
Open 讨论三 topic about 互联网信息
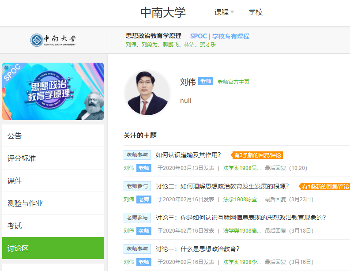[241, 218]
